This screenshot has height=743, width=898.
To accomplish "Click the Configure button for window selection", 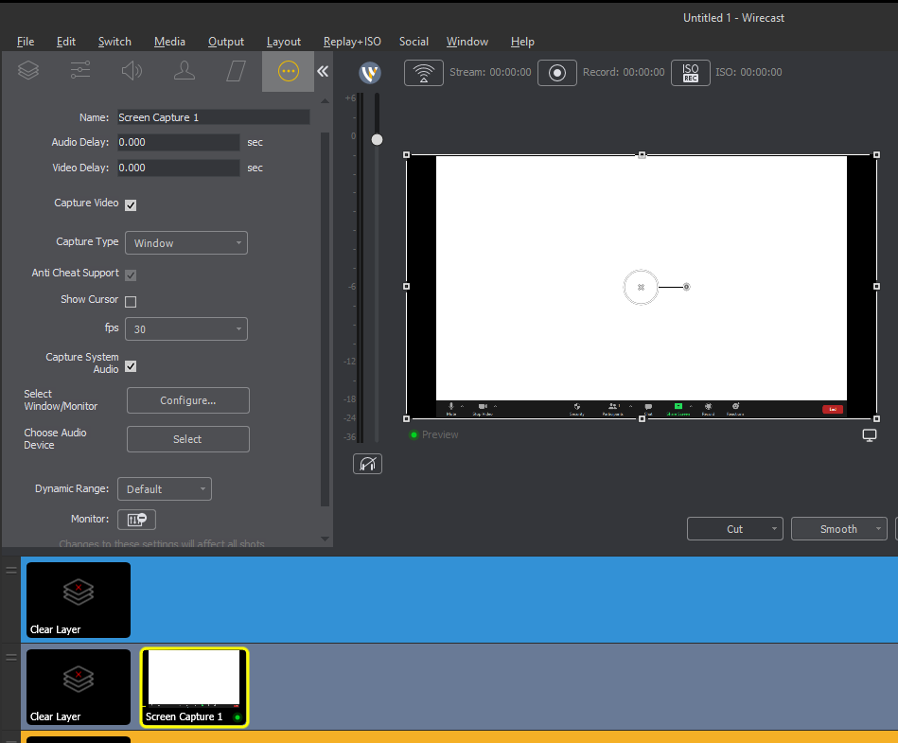I will pos(187,400).
